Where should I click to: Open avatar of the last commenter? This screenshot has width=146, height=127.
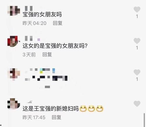(x=14, y=104)
